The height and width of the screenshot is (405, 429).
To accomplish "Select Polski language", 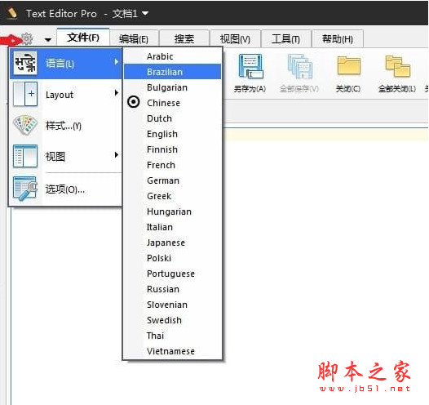I will [172, 258].
